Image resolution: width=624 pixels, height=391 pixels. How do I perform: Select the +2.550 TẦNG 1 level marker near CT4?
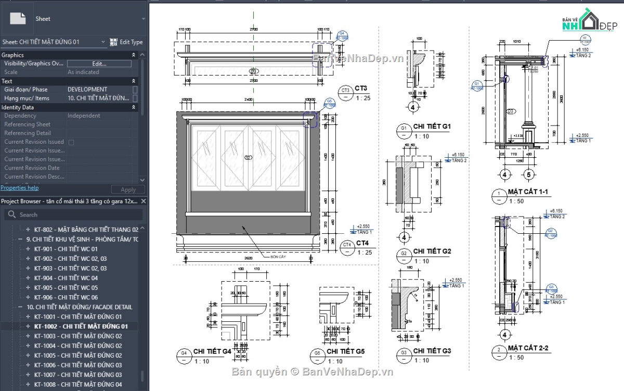pos(361,229)
